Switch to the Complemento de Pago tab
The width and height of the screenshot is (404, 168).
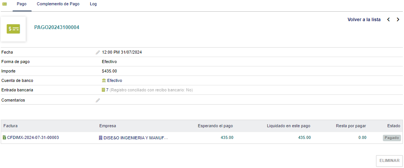point(58,4)
